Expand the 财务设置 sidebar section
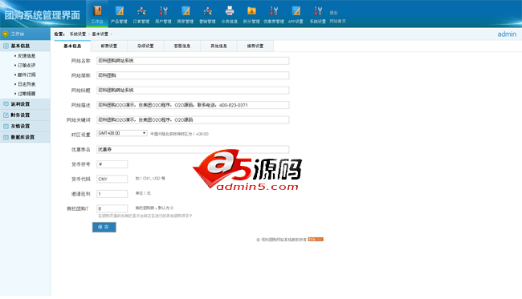Image resolution: width=522 pixels, height=299 pixels. (x=25, y=115)
